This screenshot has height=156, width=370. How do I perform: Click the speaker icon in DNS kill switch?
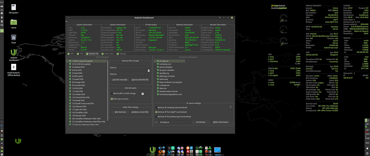click(x=143, y=94)
